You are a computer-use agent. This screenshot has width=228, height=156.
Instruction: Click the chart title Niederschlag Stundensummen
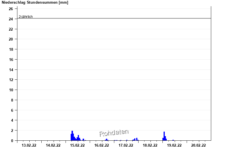35,3
